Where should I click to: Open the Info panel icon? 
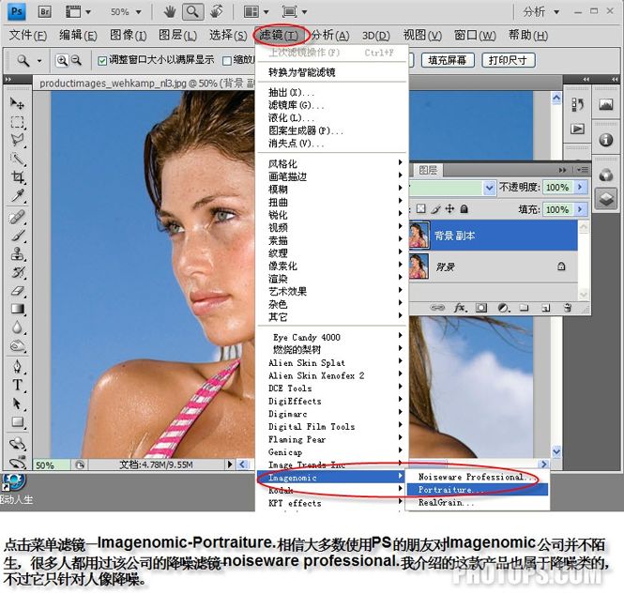[605, 140]
